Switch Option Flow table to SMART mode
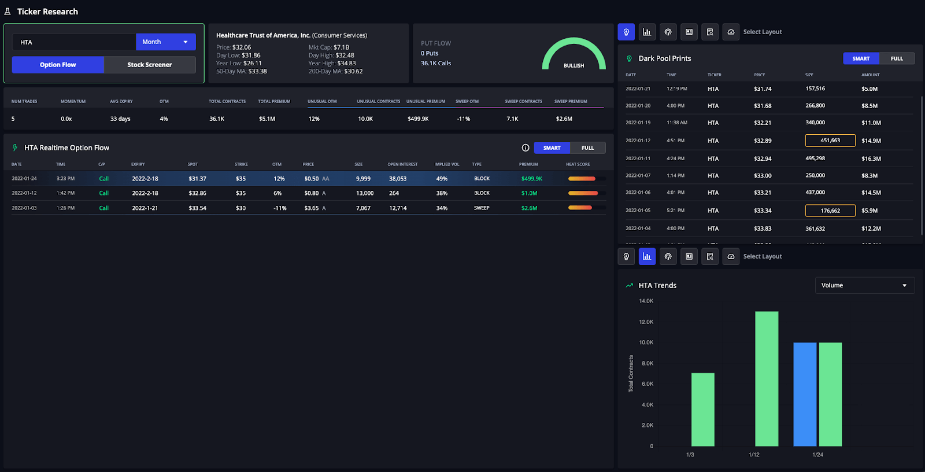 click(552, 148)
